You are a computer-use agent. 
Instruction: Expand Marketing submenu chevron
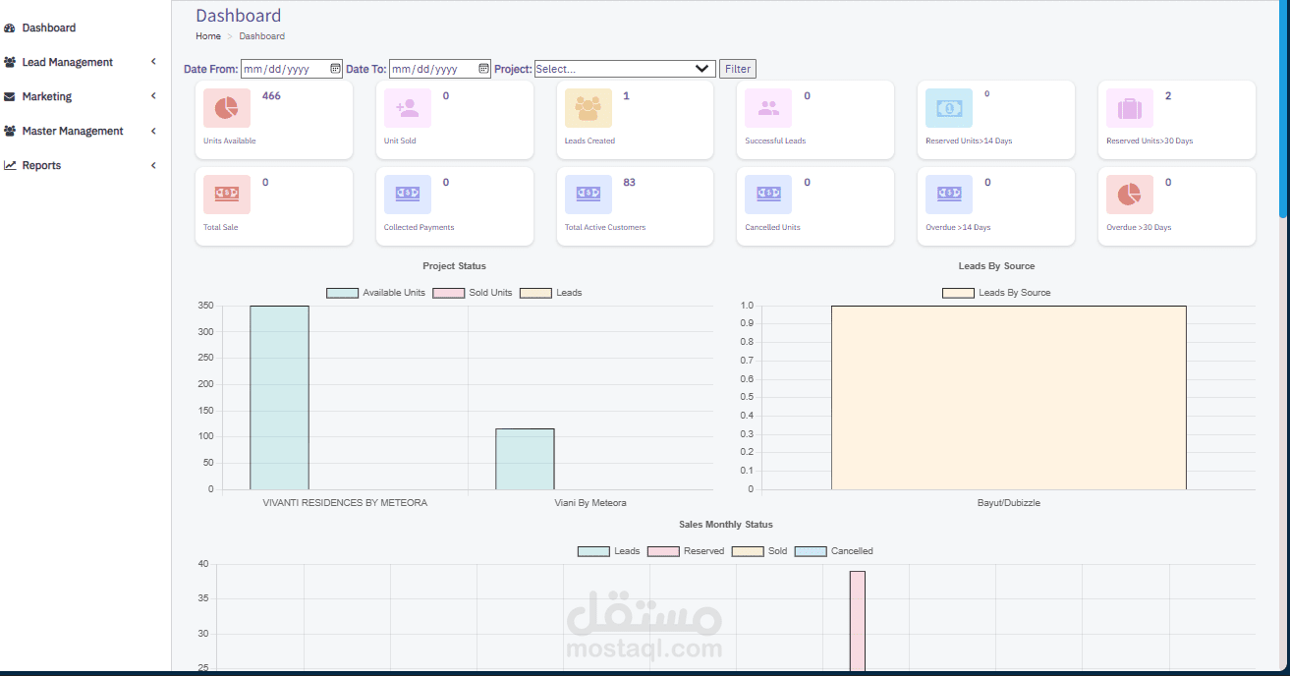153,96
